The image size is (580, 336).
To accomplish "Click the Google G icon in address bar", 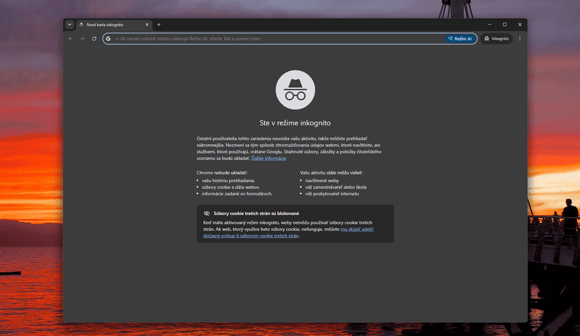I will click(x=108, y=39).
